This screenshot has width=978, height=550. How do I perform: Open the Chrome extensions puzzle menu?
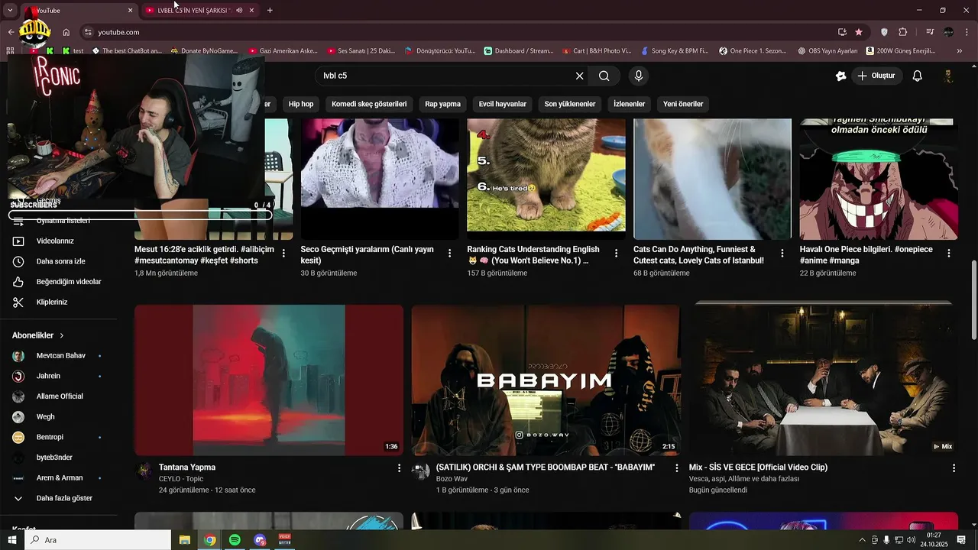903,32
